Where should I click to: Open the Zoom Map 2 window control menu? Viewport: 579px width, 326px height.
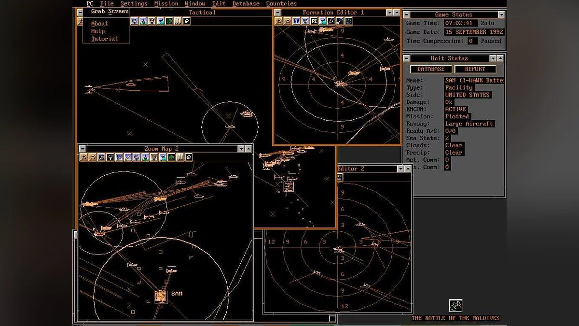point(83,149)
